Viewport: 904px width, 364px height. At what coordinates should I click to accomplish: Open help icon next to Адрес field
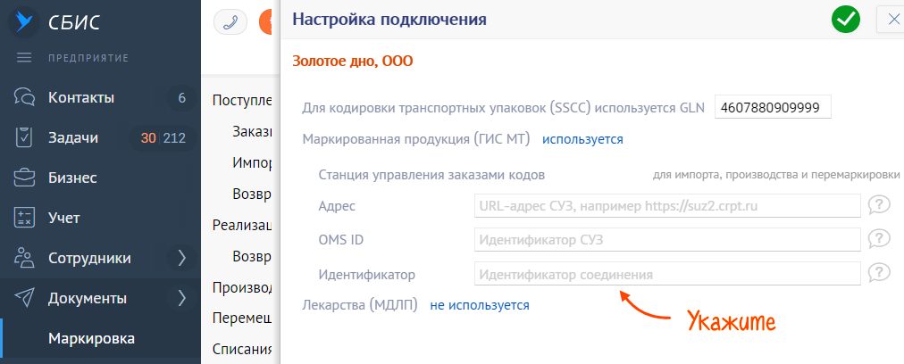(880, 206)
